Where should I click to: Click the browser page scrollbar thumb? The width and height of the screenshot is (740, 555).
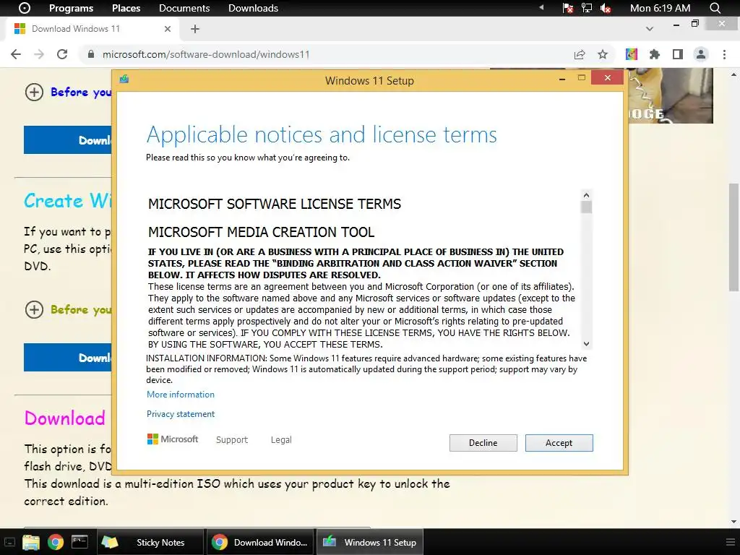pyautogui.click(x=733, y=237)
